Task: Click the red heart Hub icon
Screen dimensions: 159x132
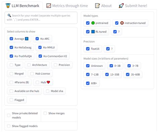Action: pyautogui.click(x=48, y=82)
